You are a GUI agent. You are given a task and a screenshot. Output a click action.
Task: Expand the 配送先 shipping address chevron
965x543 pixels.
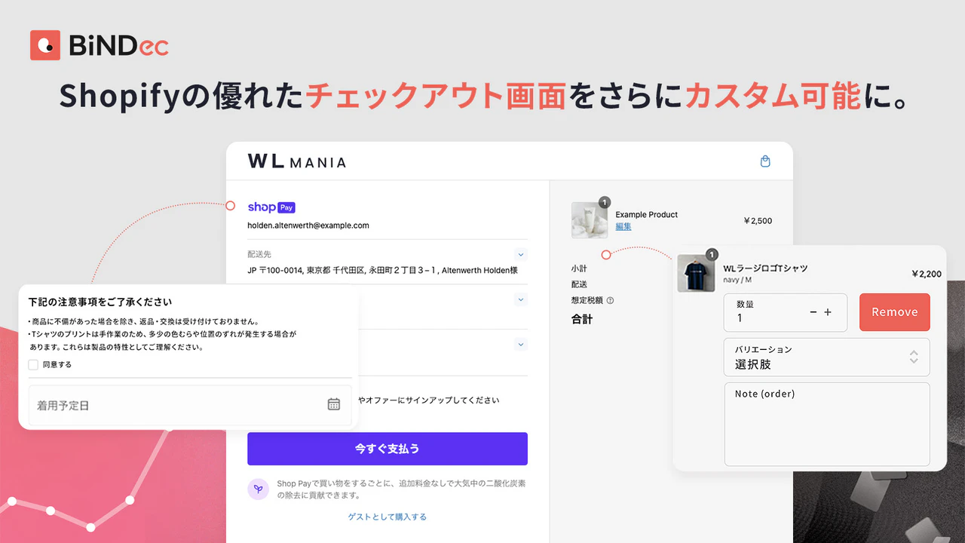point(520,255)
